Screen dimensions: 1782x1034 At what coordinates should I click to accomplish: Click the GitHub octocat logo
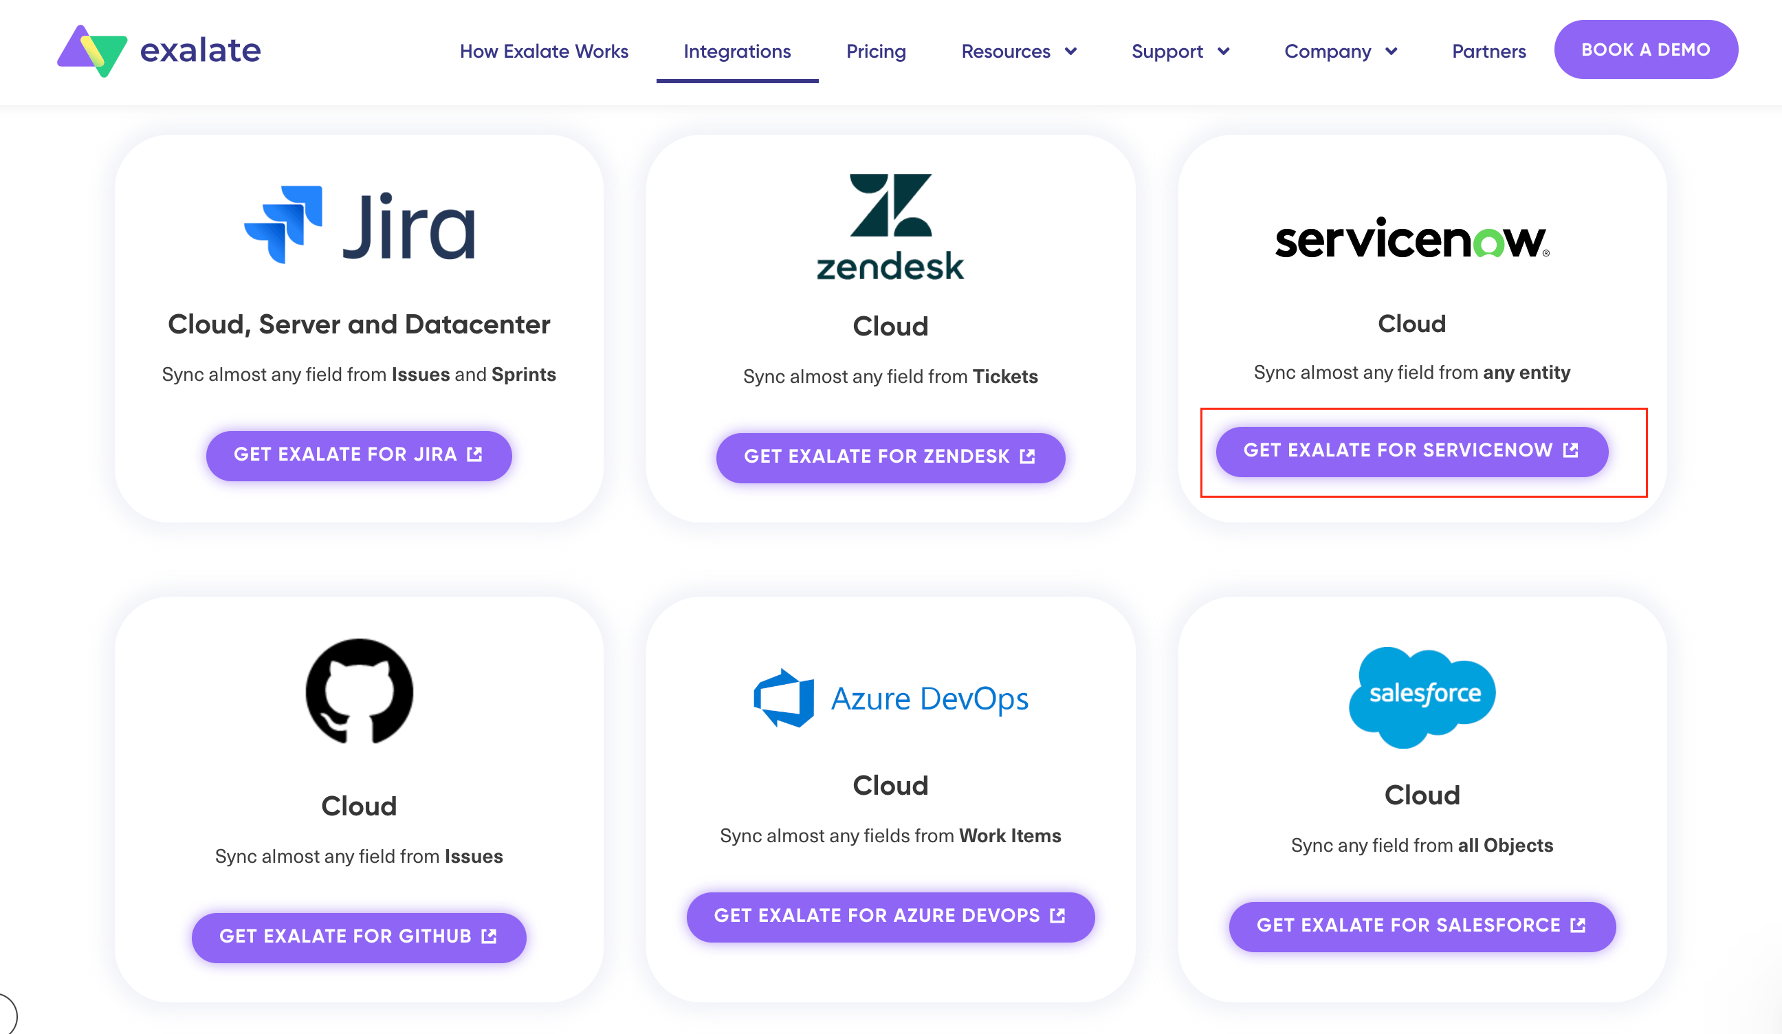(360, 692)
